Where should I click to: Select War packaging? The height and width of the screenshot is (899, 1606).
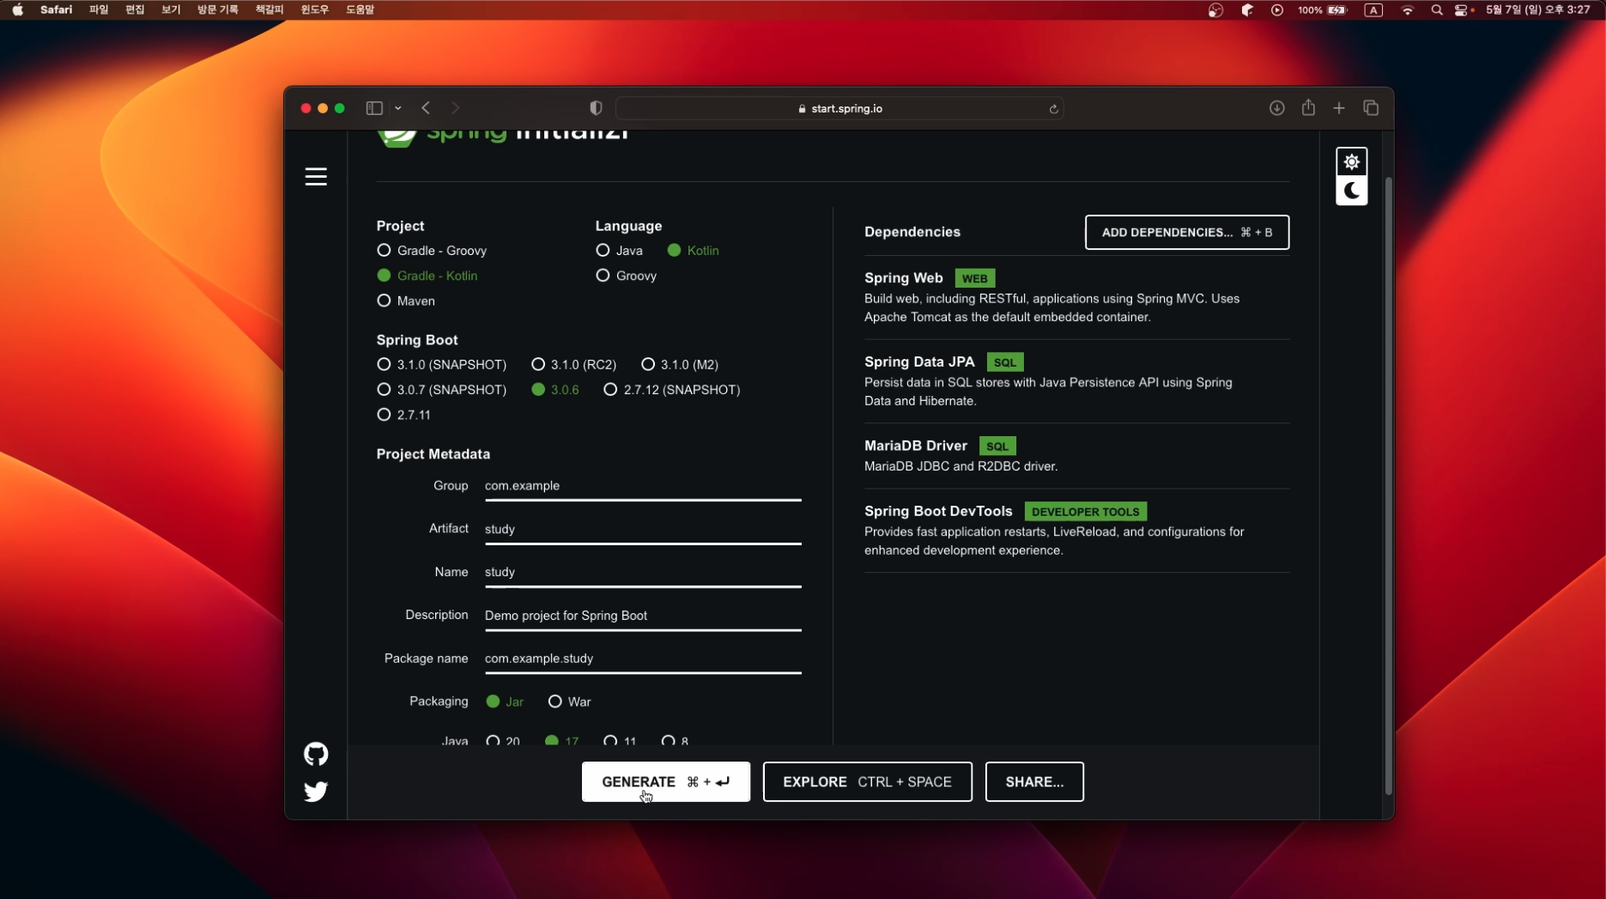[569, 702]
